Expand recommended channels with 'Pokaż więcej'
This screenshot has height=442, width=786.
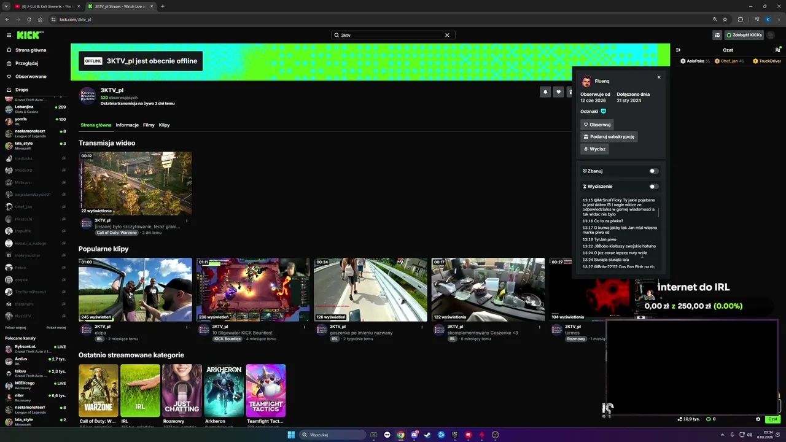coord(15,328)
